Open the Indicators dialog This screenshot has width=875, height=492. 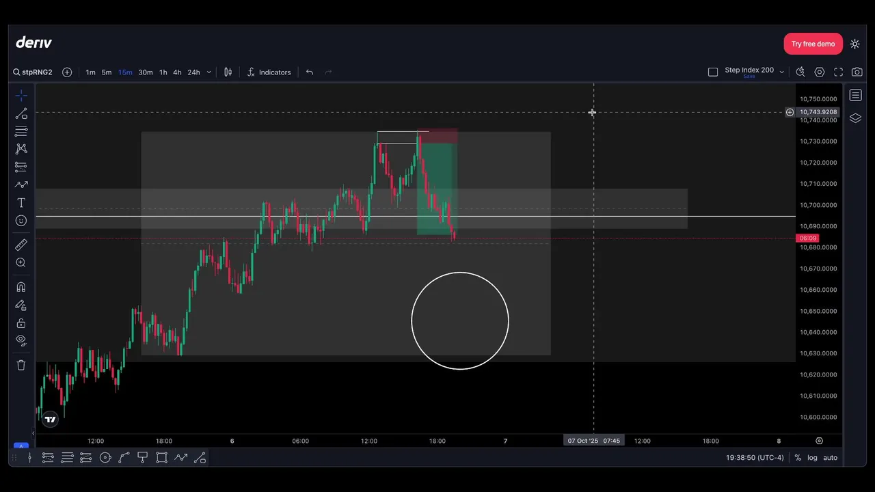point(269,72)
